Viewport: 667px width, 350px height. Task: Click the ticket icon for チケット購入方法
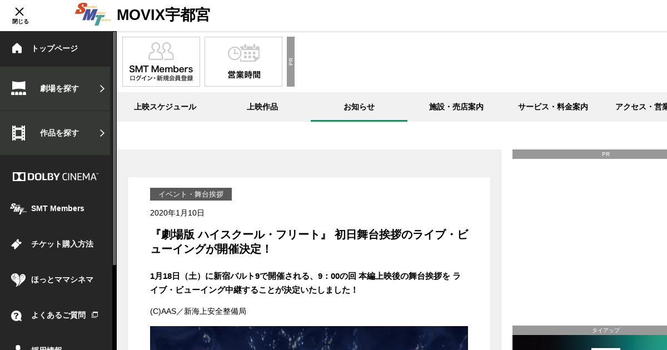[17, 244]
